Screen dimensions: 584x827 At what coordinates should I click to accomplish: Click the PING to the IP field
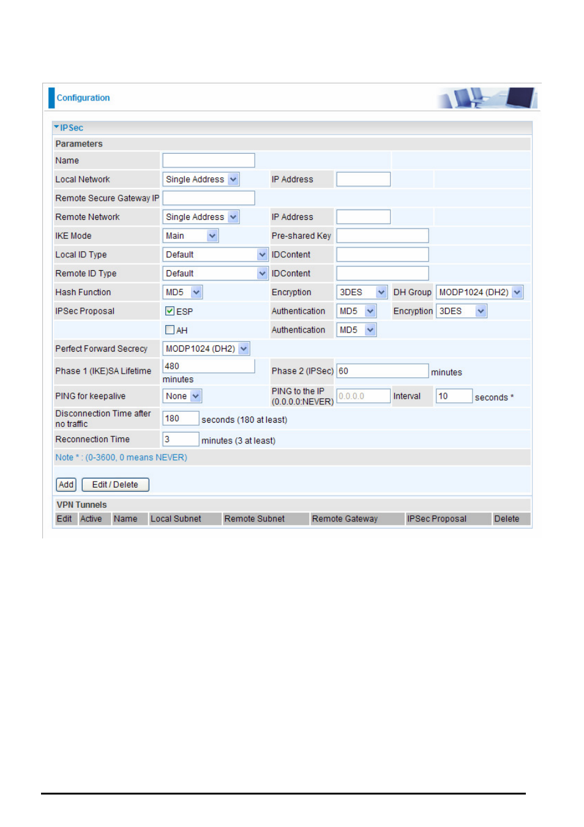pyautogui.click(x=364, y=396)
